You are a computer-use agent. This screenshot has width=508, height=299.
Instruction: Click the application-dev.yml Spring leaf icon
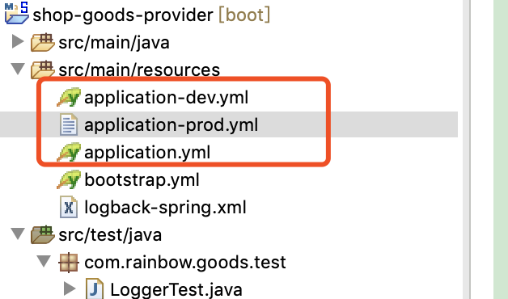pyautogui.click(x=69, y=97)
